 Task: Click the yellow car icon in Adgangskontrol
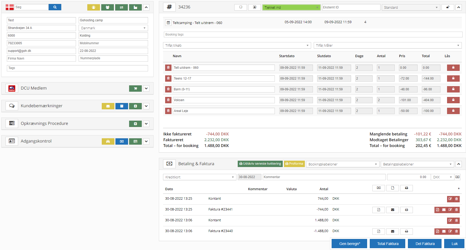click(108, 141)
